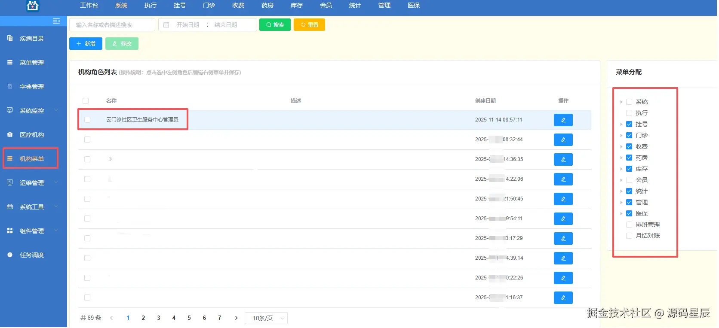The image size is (719, 328).
Task: Open 工作台 top menu
Action: click(89, 6)
